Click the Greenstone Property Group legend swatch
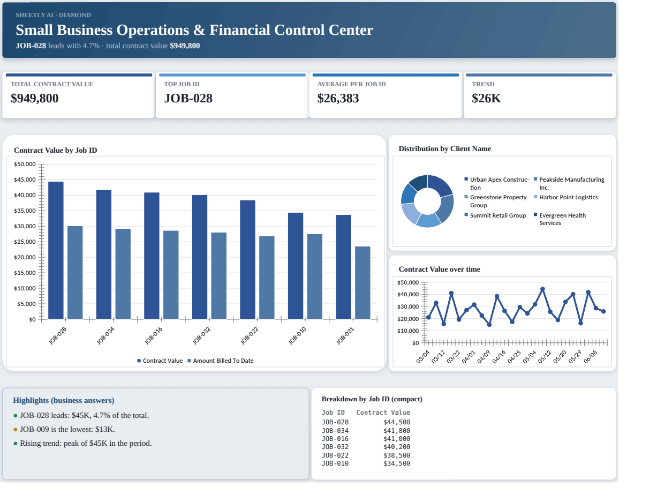This screenshot has width=657, height=494. point(466,197)
